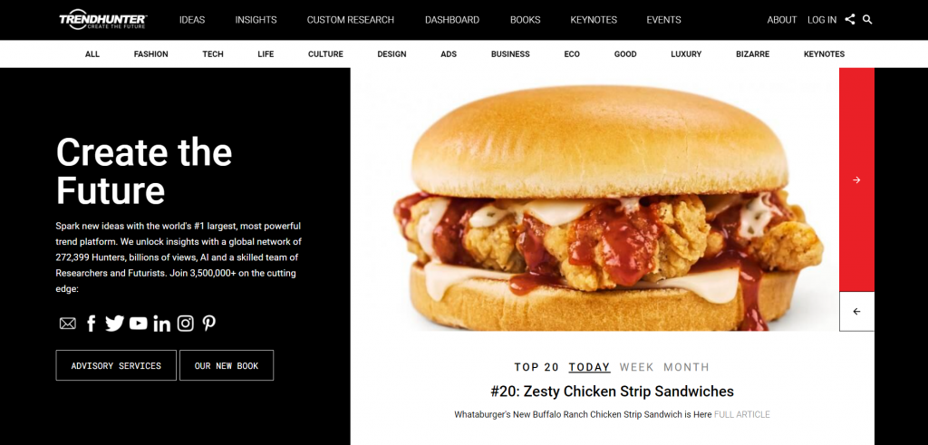Open the Instagram icon

click(186, 323)
